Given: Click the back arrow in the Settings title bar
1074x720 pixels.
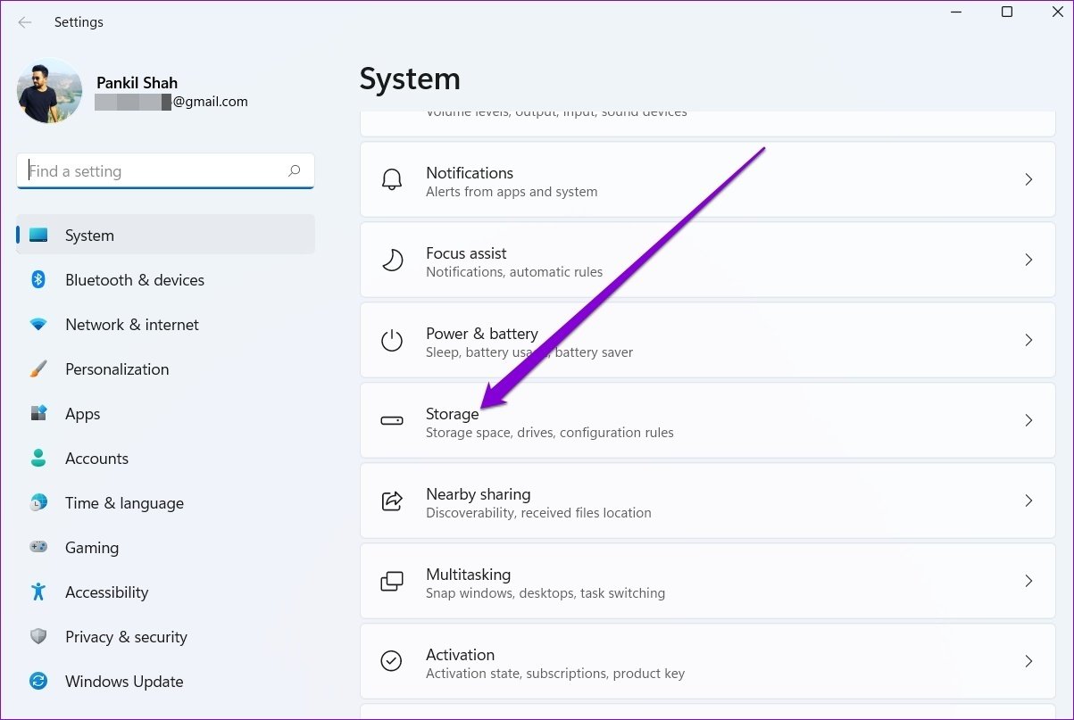Looking at the screenshot, I should click(x=25, y=22).
